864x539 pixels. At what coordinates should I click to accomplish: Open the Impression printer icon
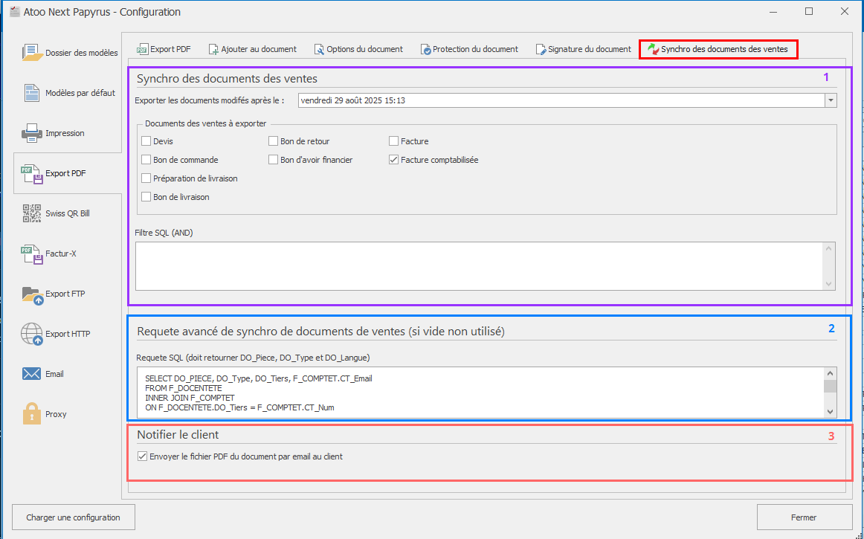[32, 133]
